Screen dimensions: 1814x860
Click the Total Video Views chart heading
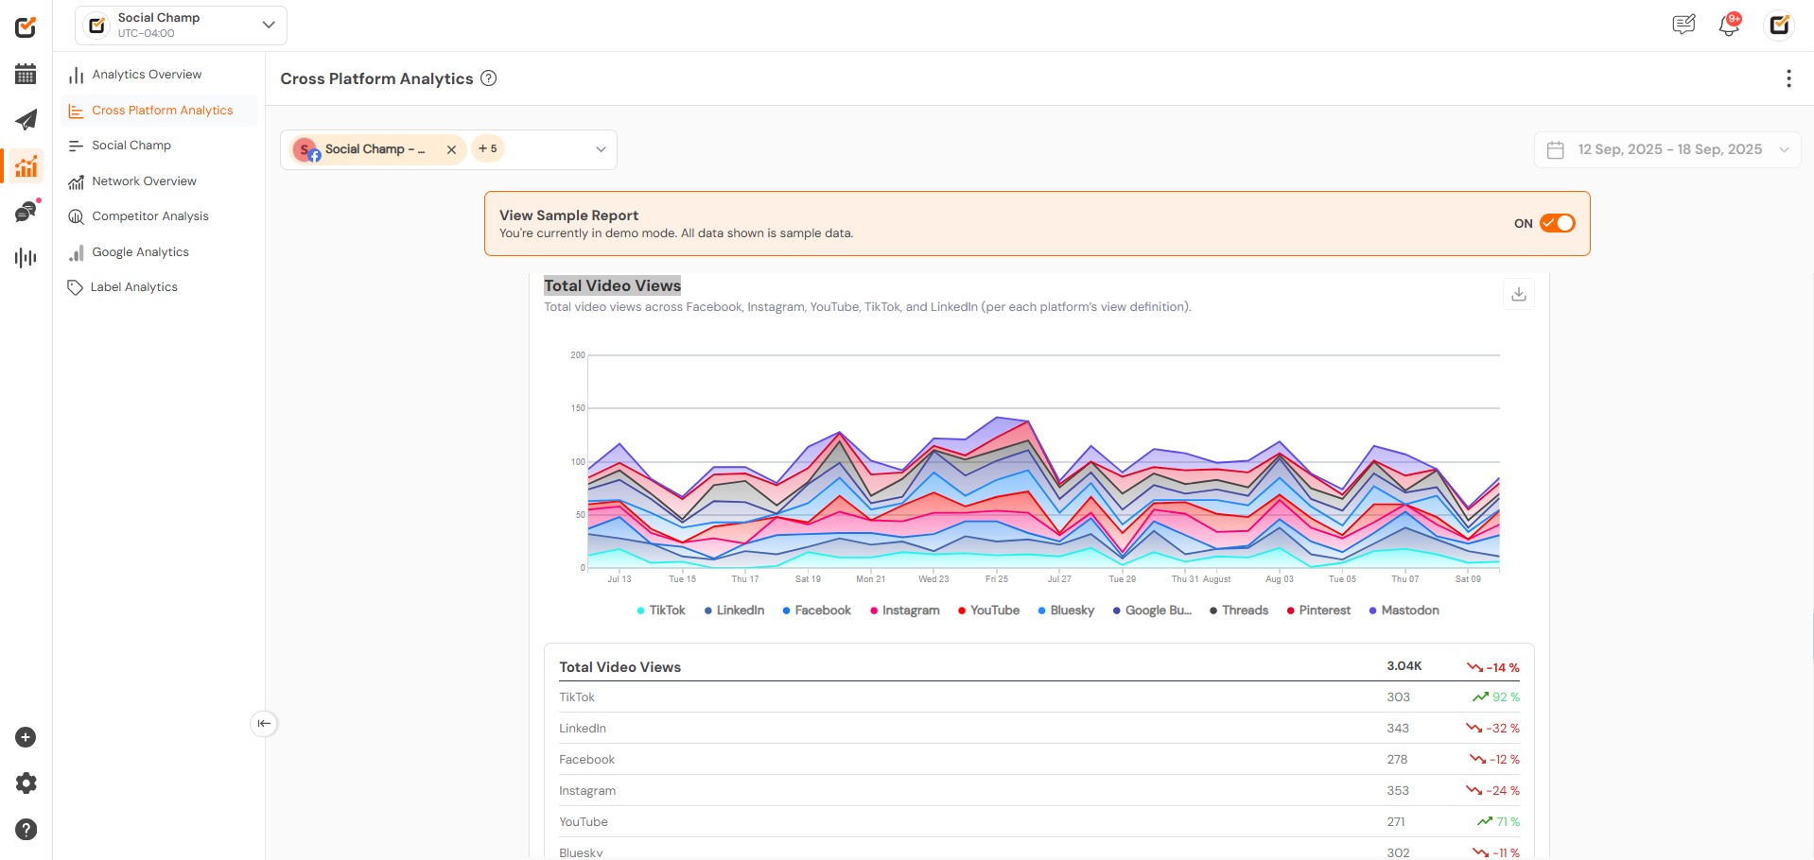(x=612, y=285)
